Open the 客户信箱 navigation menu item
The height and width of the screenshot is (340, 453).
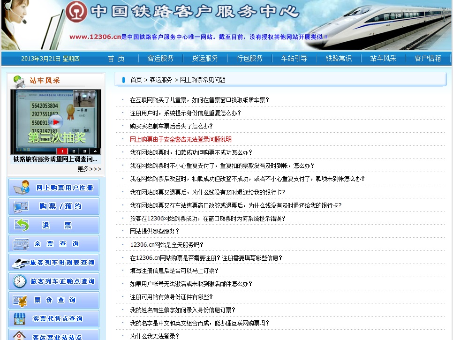tap(428, 59)
